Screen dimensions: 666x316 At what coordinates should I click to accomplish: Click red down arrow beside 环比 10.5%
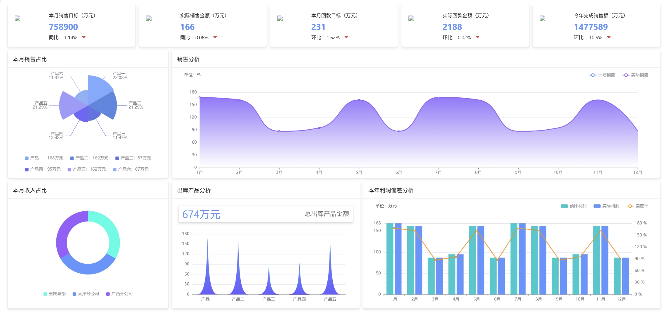(x=609, y=38)
